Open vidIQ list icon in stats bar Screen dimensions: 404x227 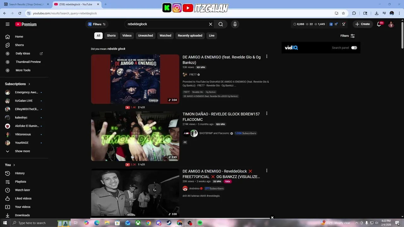coord(336,24)
